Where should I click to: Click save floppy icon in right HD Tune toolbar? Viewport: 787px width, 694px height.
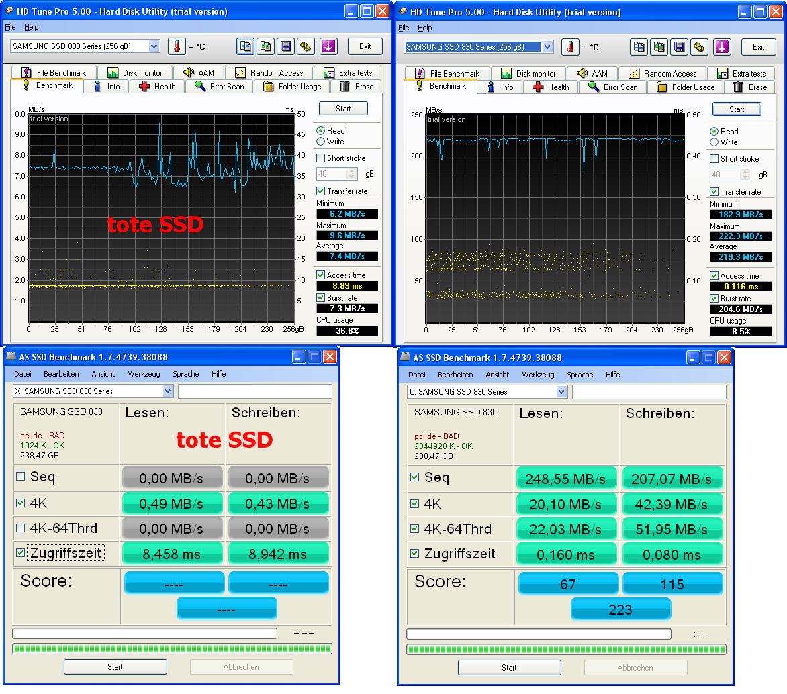point(679,47)
